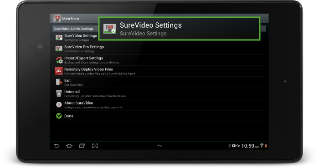
Task: Click the red About info icon
Action: tap(59, 104)
